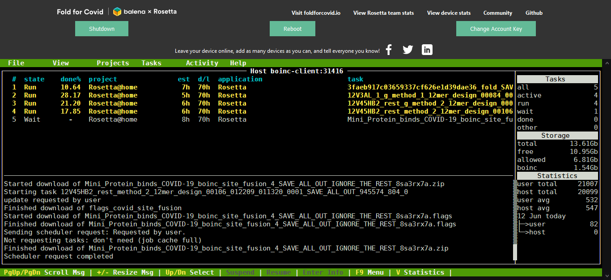
Task: Click the message log scrollbar thumb
Action: tap(515, 252)
